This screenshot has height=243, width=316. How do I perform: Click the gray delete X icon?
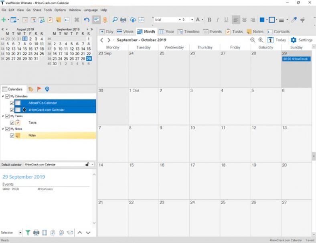pos(77,20)
